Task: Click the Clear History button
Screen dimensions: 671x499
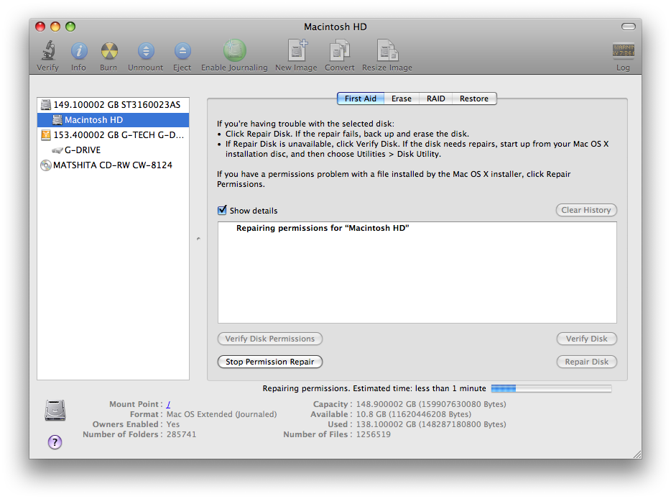Action: (x=586, y=210)
